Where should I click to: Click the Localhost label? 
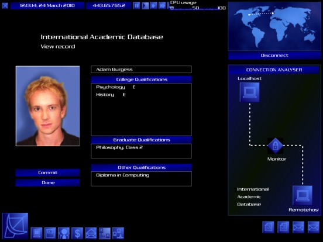pos(249,78)
